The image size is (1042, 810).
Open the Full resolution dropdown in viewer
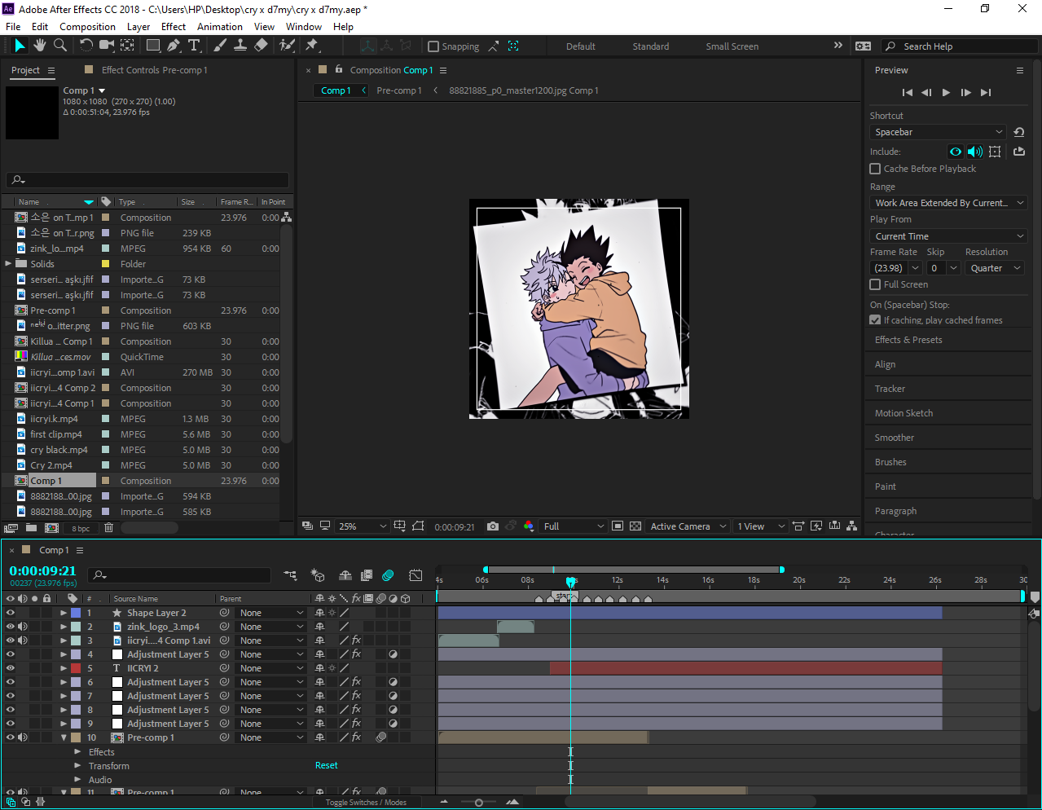click(574, 526)
